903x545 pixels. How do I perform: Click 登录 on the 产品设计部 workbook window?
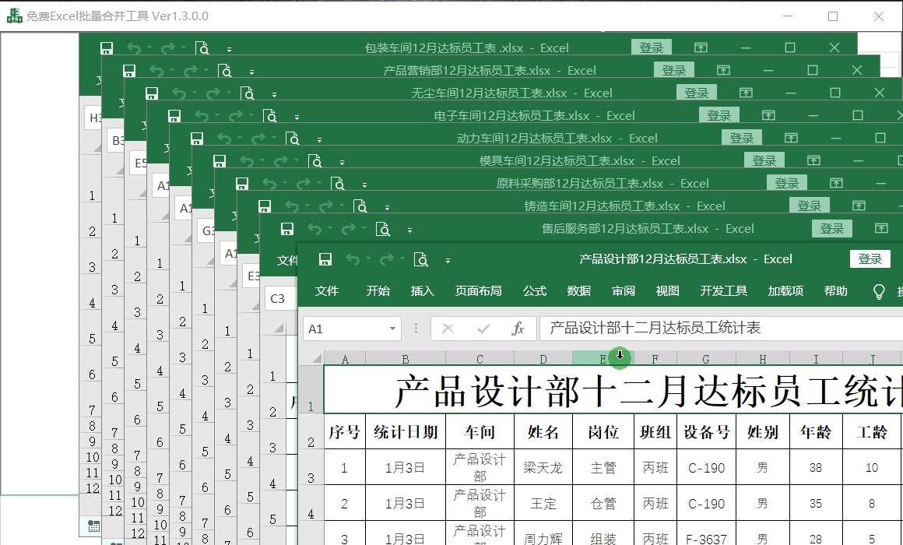(x=870, y=258)
